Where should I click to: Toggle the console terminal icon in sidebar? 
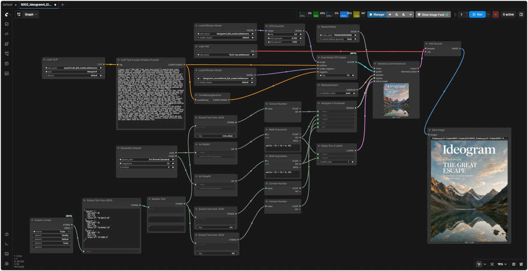(7, 244)
